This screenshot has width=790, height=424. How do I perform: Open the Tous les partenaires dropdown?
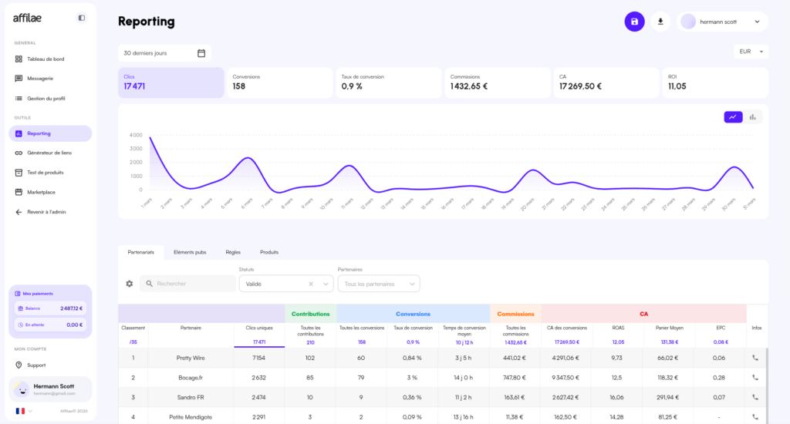pos(379,284)
